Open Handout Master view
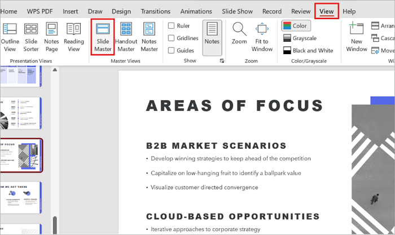The height and width of the screenshot is (235, 395). pyautogui.click(x=126, y=37)
